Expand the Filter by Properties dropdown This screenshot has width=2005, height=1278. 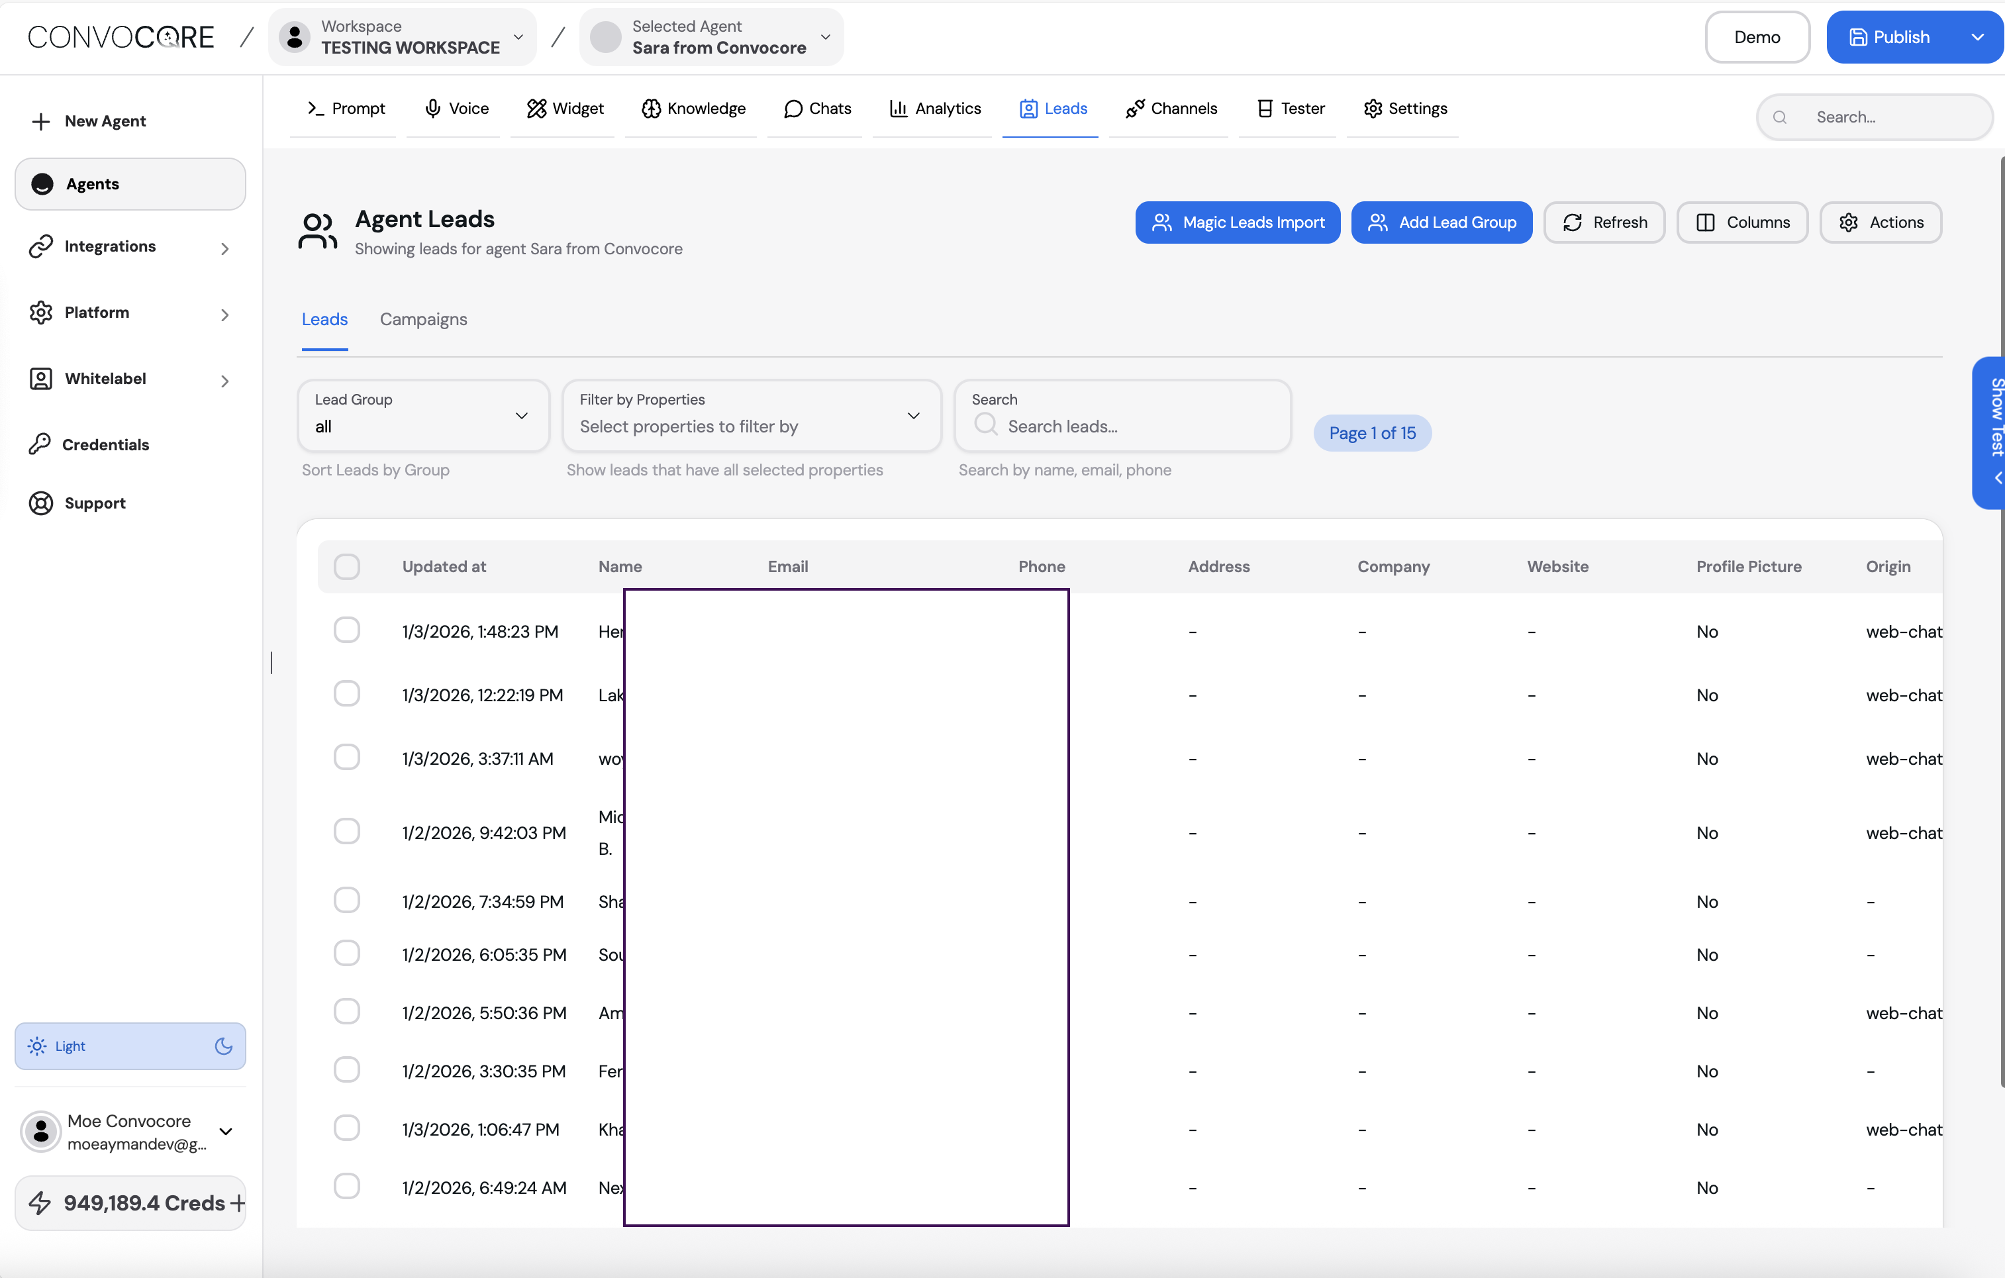pyautogui.click(x=751, y=415)
